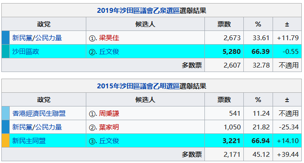Click 新民黨/公民力量 link in 2015 table

tap(37, 127)
